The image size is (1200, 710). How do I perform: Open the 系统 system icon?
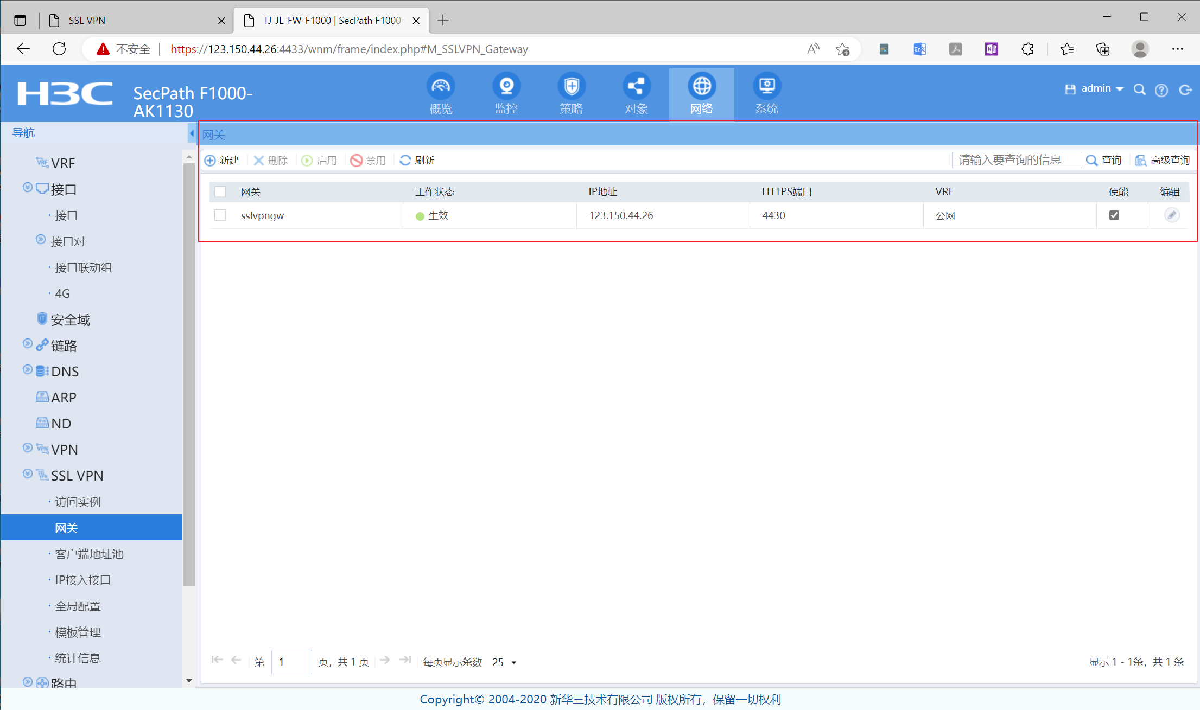[x=766, y=87]
